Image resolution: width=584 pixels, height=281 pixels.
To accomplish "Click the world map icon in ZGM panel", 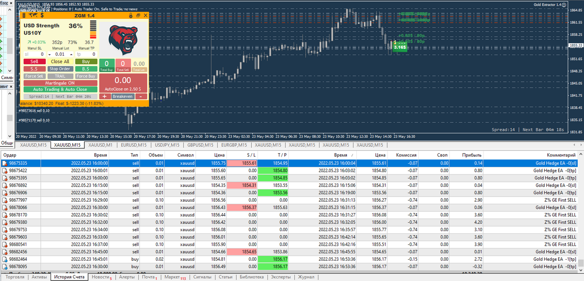I will pos(33,15).
